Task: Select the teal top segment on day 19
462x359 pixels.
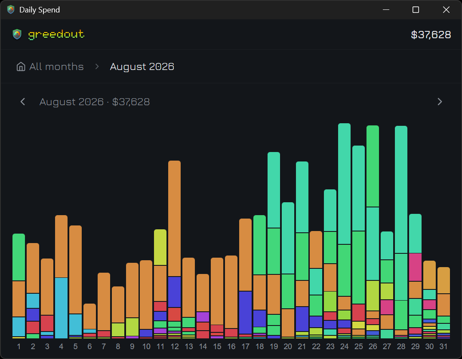Action: pos(274,190)
